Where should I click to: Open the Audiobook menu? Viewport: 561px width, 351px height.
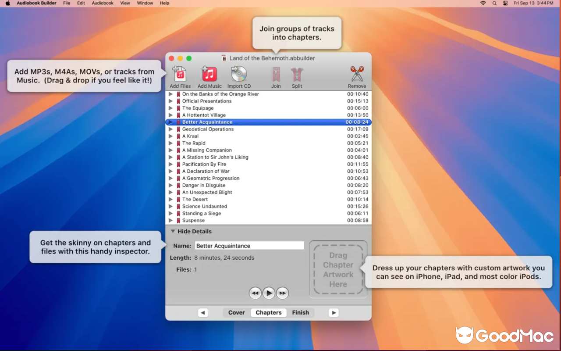pos(102,3)
